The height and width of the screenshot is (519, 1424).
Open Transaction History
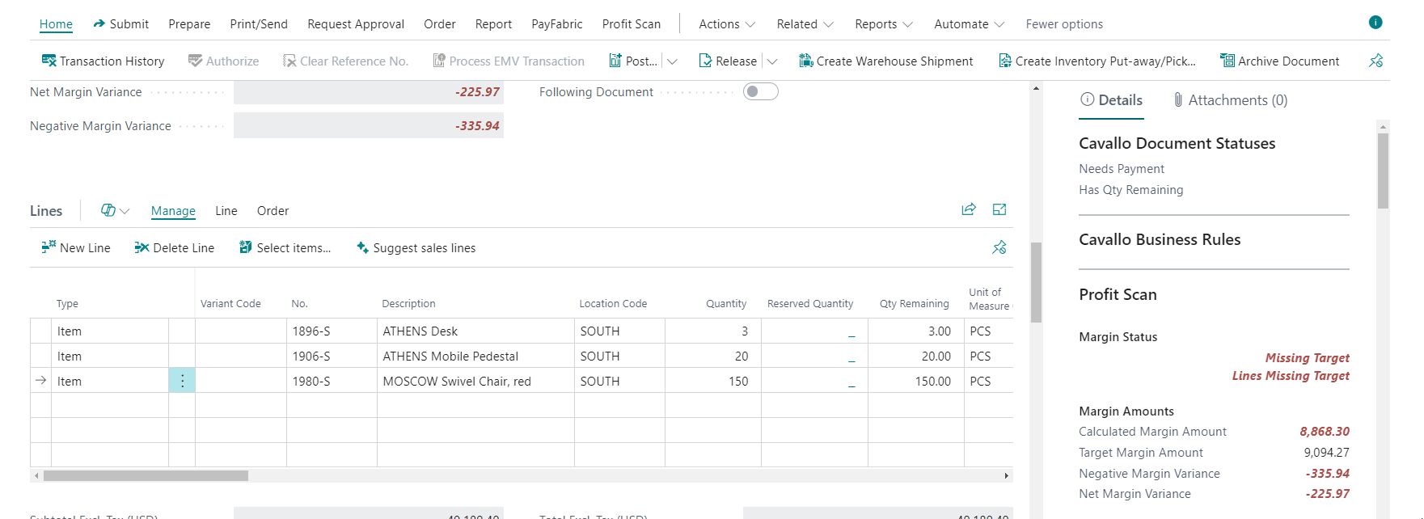tap(103, 61)
